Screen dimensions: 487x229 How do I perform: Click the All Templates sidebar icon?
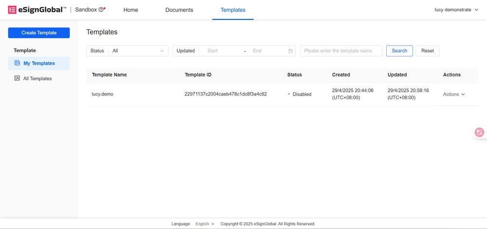(x=17, y=78)
